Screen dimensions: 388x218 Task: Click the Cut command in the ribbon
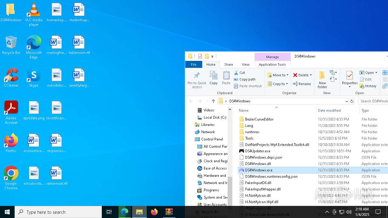[x=239, y=73]
